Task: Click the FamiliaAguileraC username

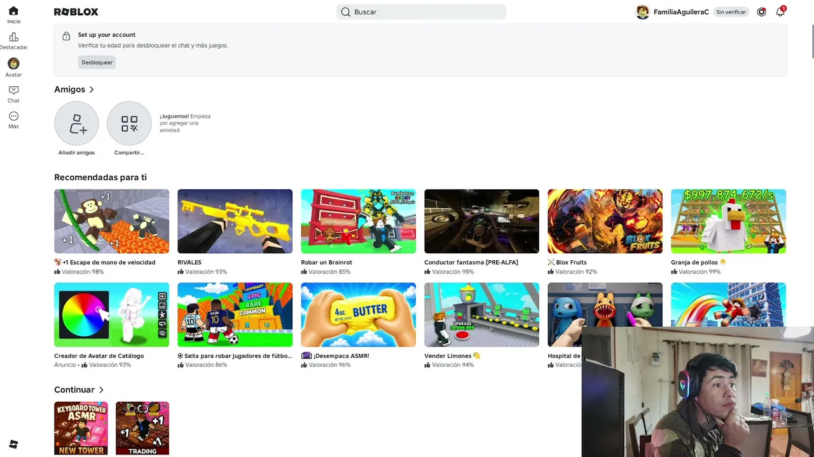Action: point(680,12)
